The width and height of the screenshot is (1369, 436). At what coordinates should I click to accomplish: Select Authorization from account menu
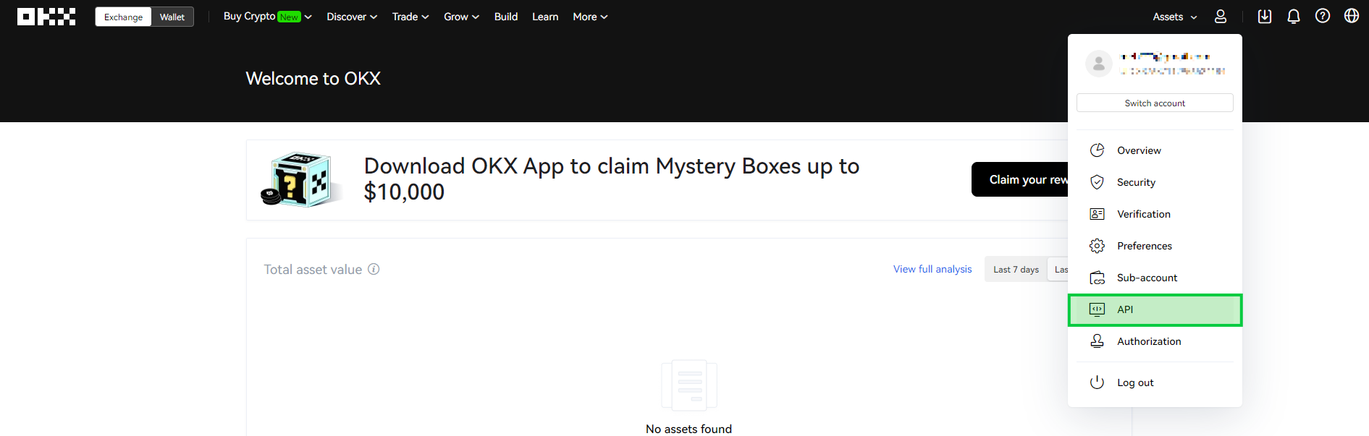1155,341
